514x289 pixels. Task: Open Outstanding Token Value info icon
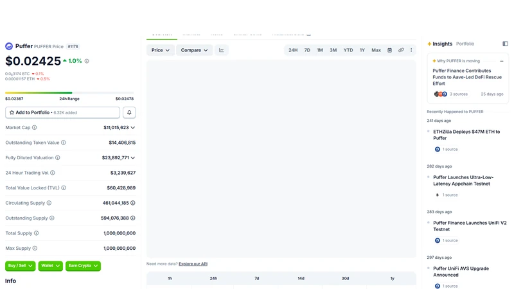(63, 143)
